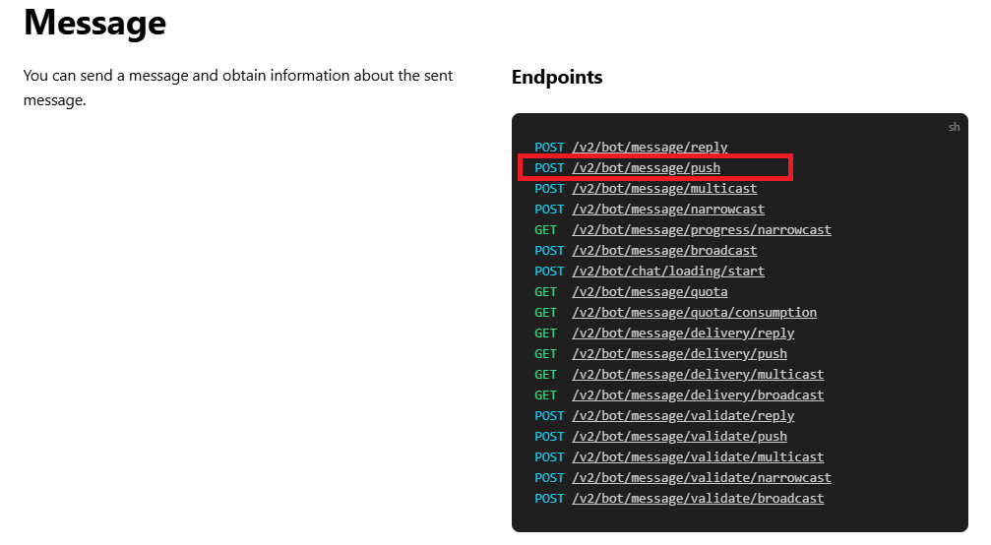Click the highlighted /v2/bot/message/push link
Viewport: 991px width, 545px height.
646,168
